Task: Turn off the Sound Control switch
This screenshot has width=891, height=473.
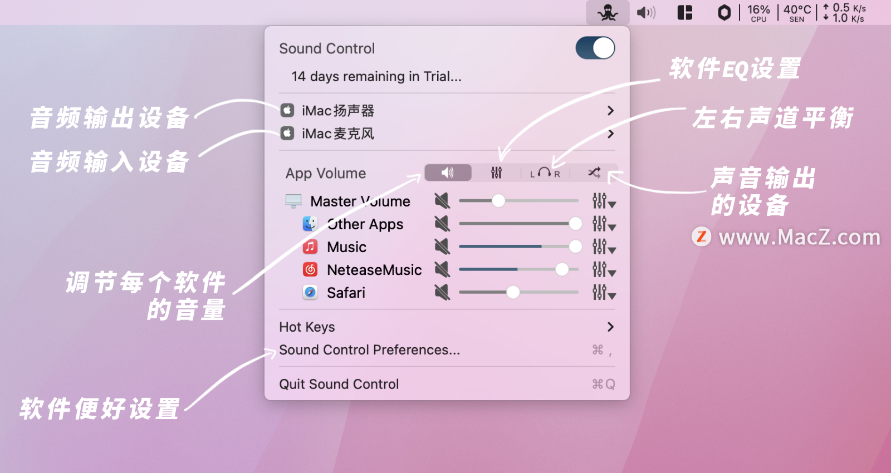Action: pos(595,48)
